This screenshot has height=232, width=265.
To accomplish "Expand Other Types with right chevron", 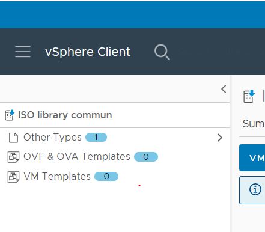I will [x=220, y=138].
